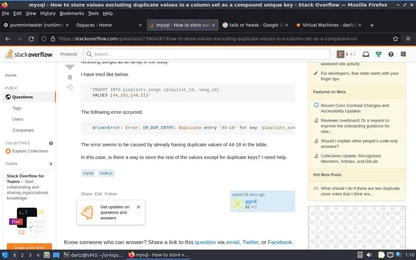This screenshot has height=260, width=416.
Task: Click the Stack Overflow search box
Action: pos(207,54)
